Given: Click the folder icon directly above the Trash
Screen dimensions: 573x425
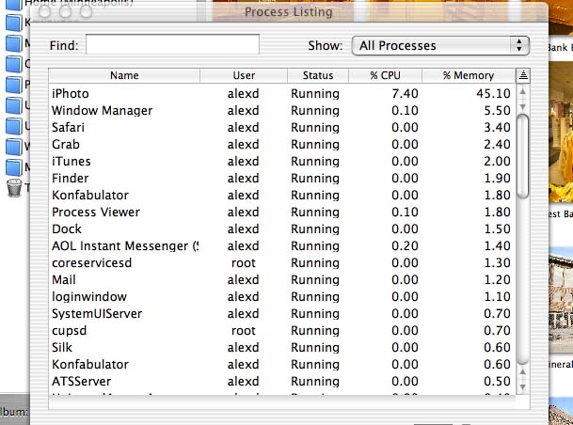Looking at the screenshot, I should click(x=14, y=167).
